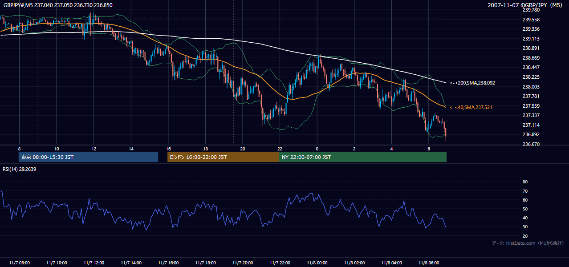The width and height of the screenshot is (569, 267).
Task: Click the price axis value 238.003
Action: (x=531, y=87)
